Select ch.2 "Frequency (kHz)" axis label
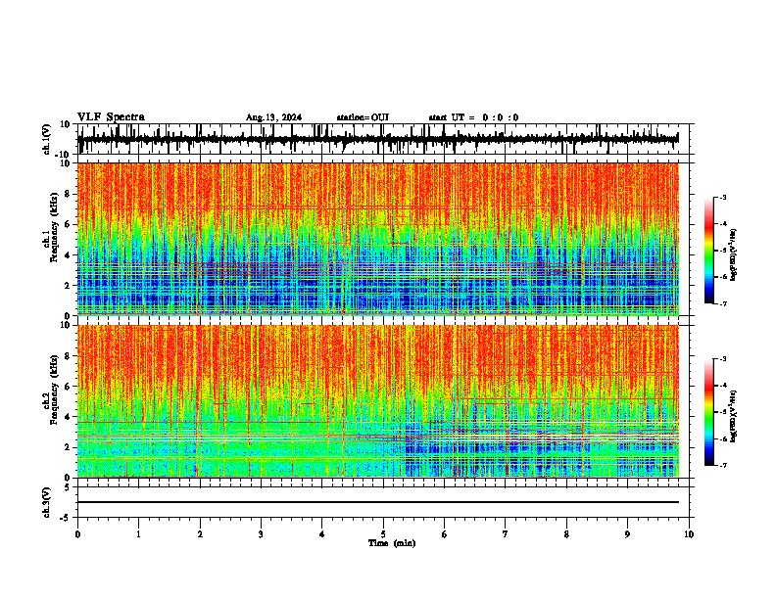 pos(55,390)
